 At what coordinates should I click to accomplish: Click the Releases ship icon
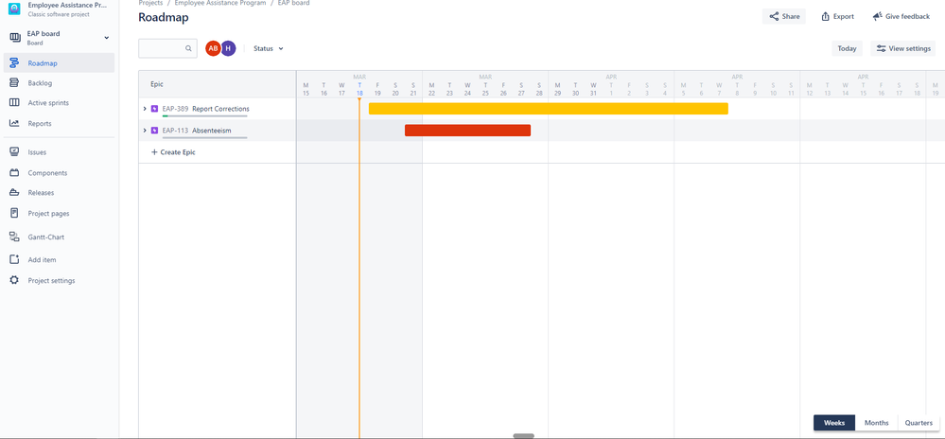pyautogui.click(x=14, y=193)
